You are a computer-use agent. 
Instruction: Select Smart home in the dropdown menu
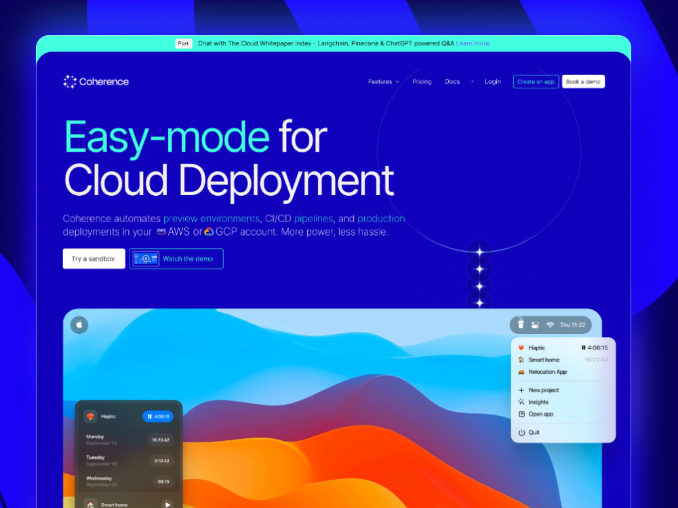(x=563, y=360)
